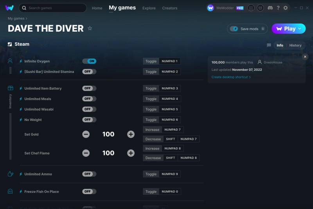Click in the Search games field
The height and width of the screenshot is (209, 313).
coord(53,8)
